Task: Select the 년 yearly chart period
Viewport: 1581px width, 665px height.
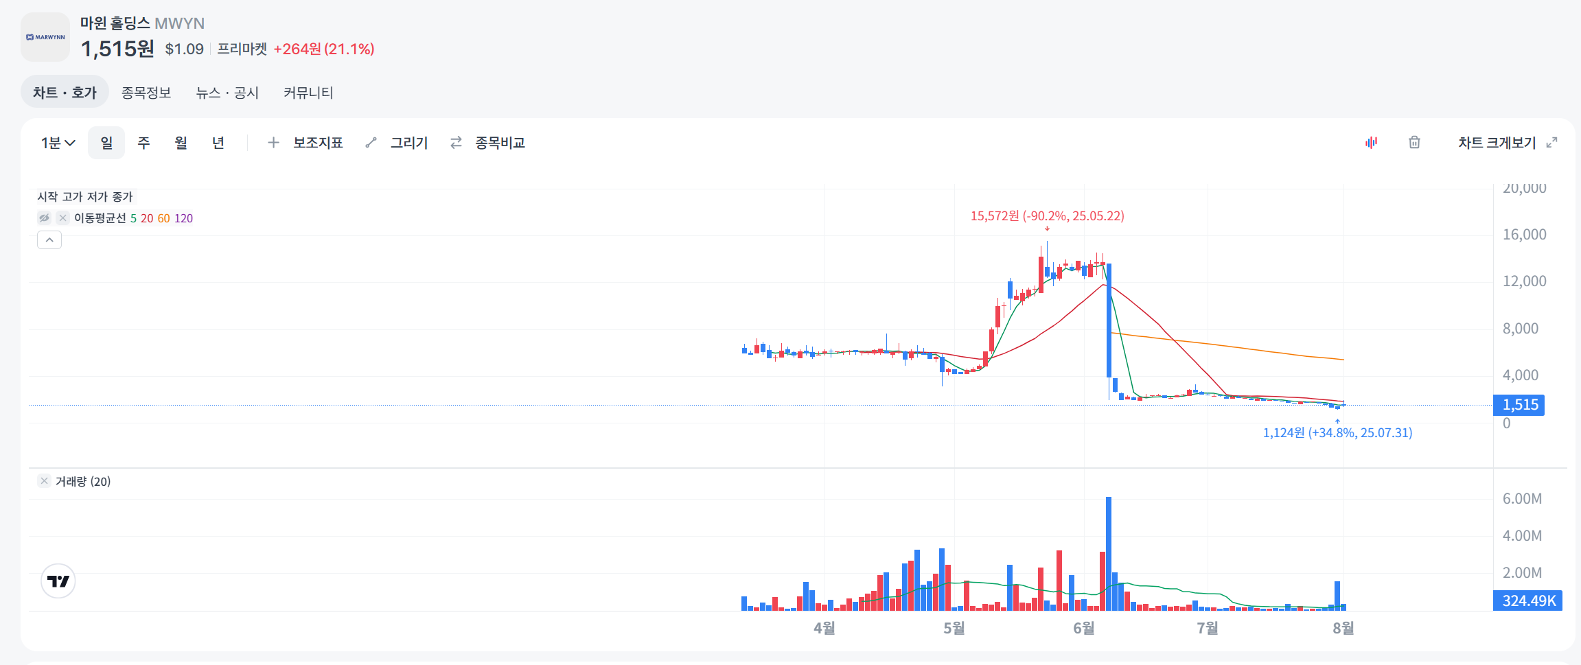Action: pos(218,143)
